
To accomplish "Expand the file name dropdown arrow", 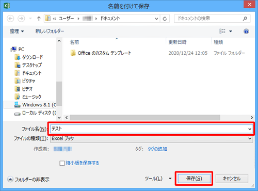I will click(250, 129).
